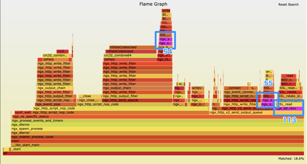Select the crc3.. frame atop left stack
This screenshot has width=307, height=164.
tap(62, 51)
